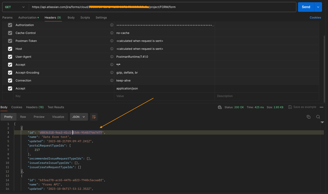Click the info icon beside User-Agent header
The height and width of the screenshot is (194, 328).
(111, 57)
